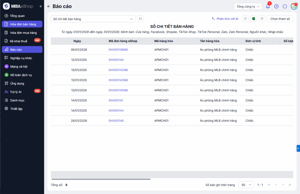Click the help question mark icon

pos(276,6)
